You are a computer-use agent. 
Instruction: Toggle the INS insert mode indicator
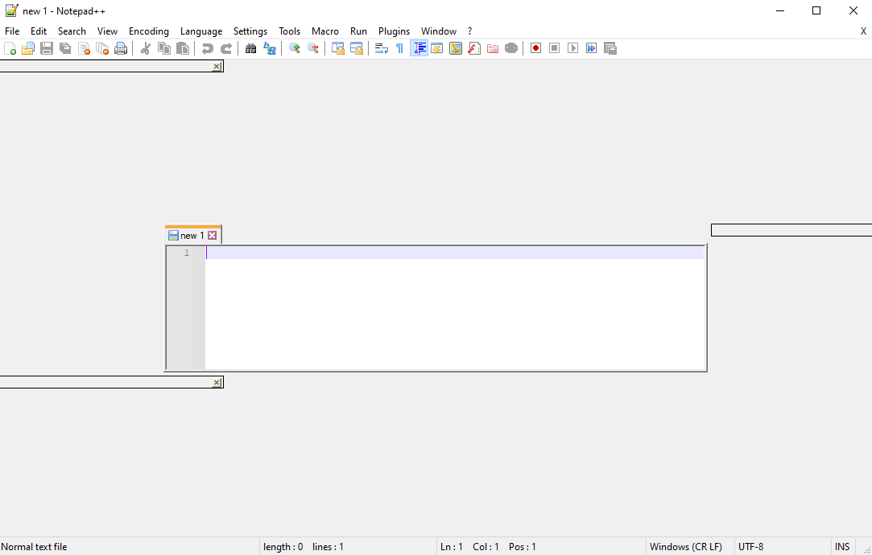(842, 547)
